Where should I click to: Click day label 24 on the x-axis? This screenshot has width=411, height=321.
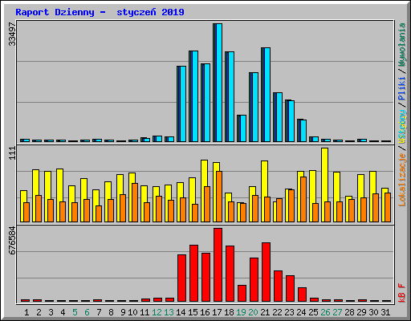301,312
